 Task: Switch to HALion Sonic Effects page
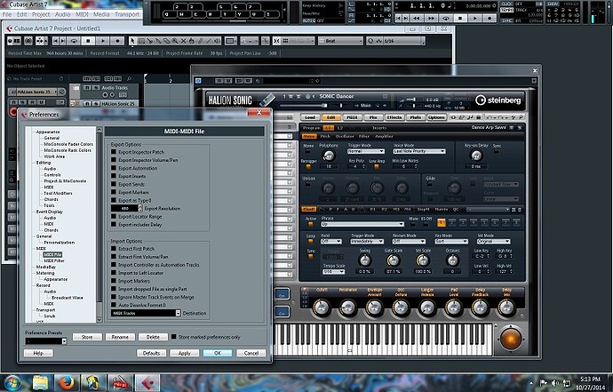[x=394, y=117]
